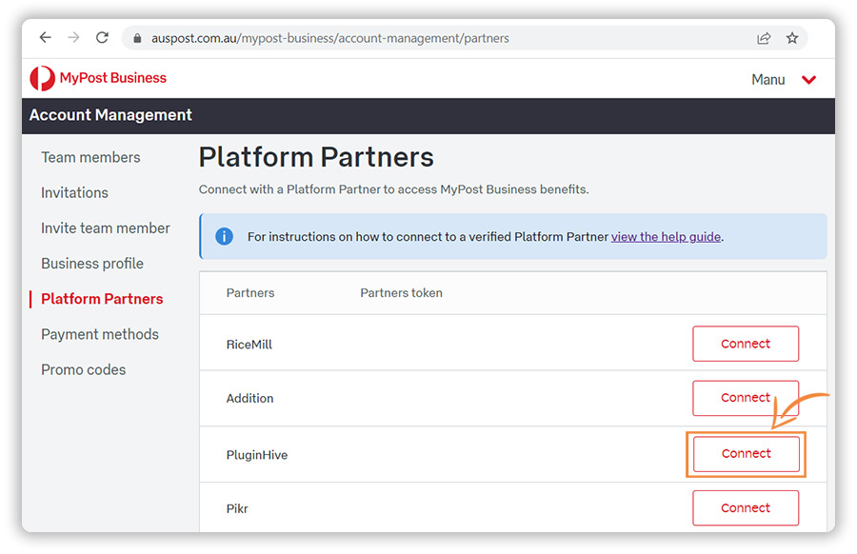
Task: Click the Manu user name
Action: [x=767, y=80]
